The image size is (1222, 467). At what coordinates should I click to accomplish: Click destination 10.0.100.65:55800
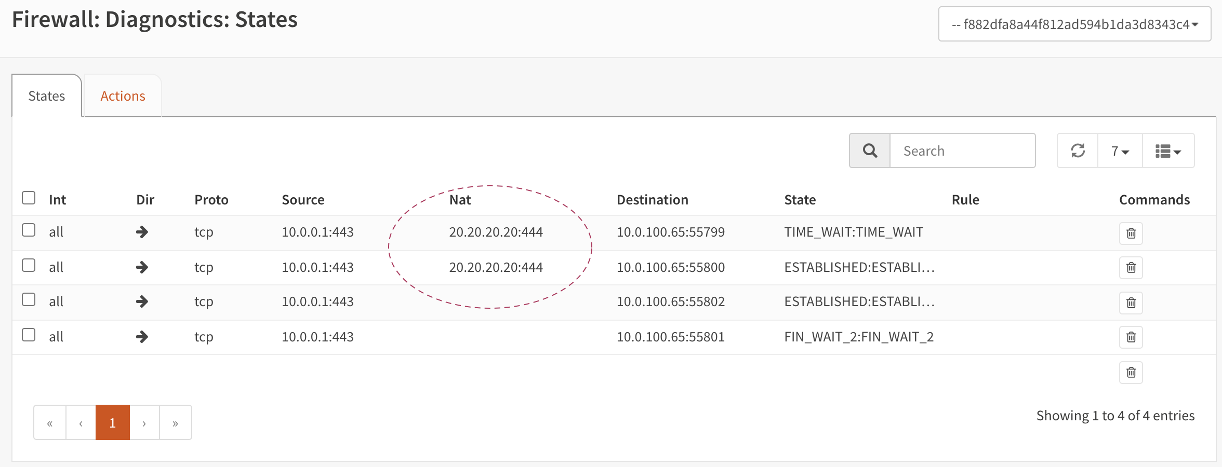[x=670, y=267]
